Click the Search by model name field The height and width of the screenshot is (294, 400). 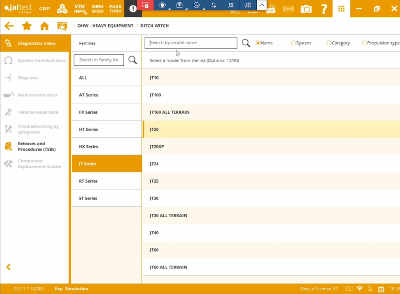point(191,43)
